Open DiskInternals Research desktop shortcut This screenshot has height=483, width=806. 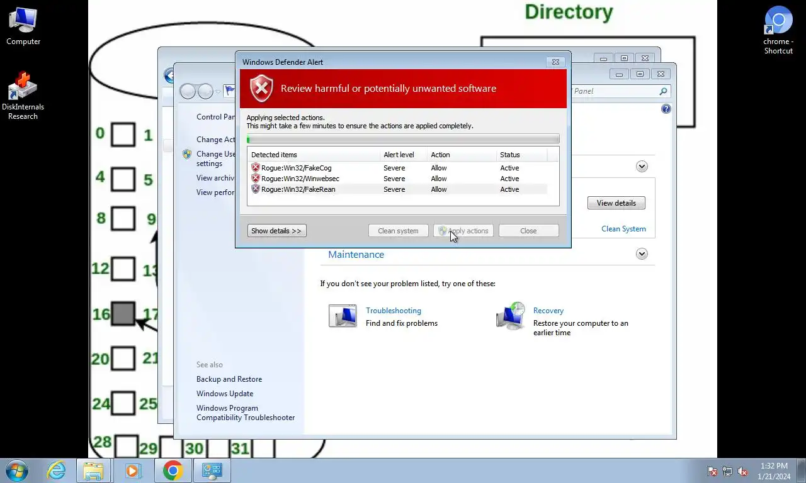[x=23, y=96]
